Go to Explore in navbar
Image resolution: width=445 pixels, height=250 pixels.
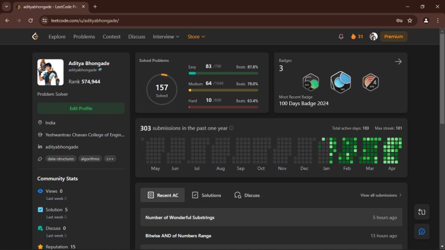[x=57, y=37]
